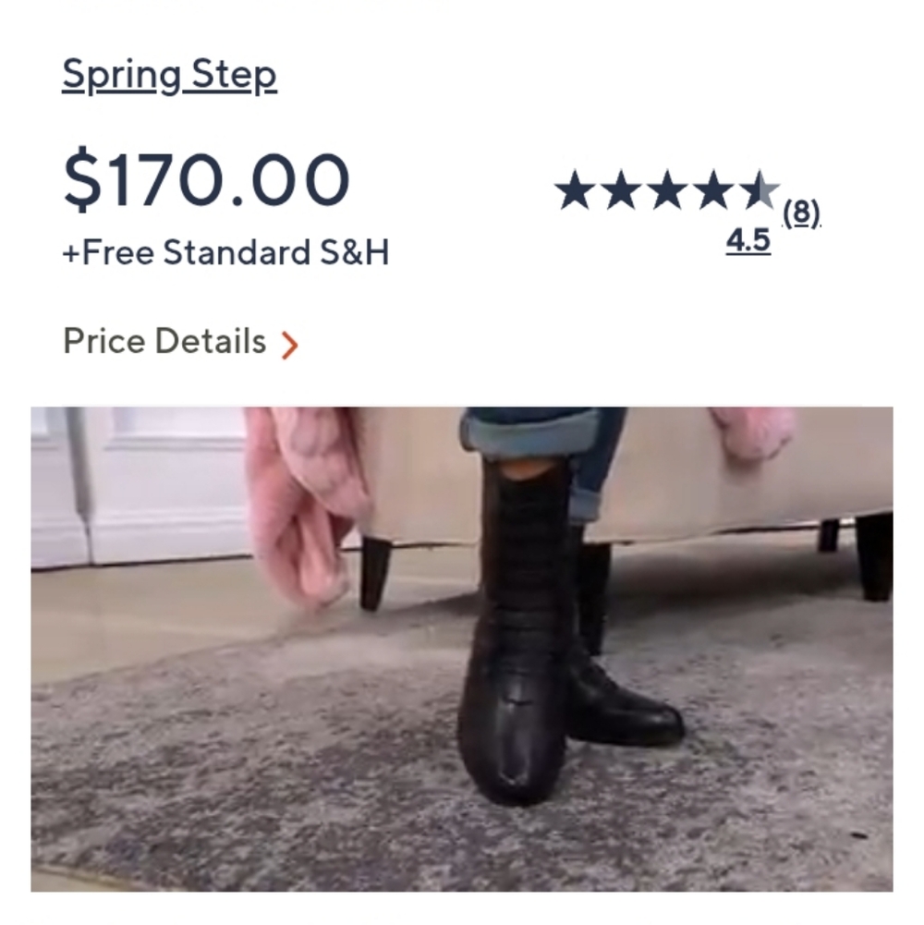Click the rating stars to rate the product
The image size is (924, 925).
point(665,189)
